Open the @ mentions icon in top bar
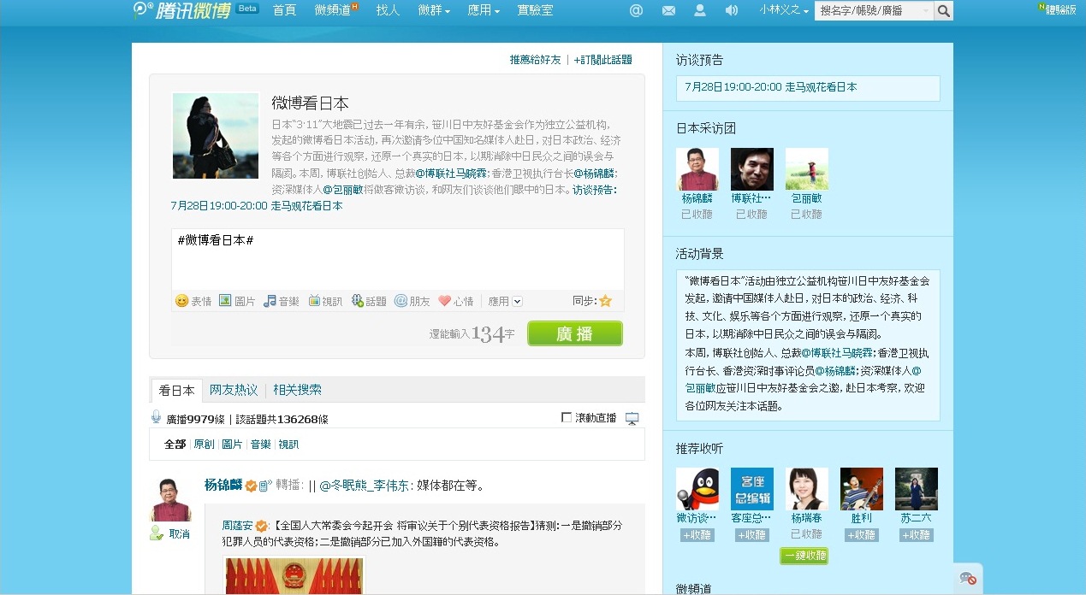 [x=636, y=10]
